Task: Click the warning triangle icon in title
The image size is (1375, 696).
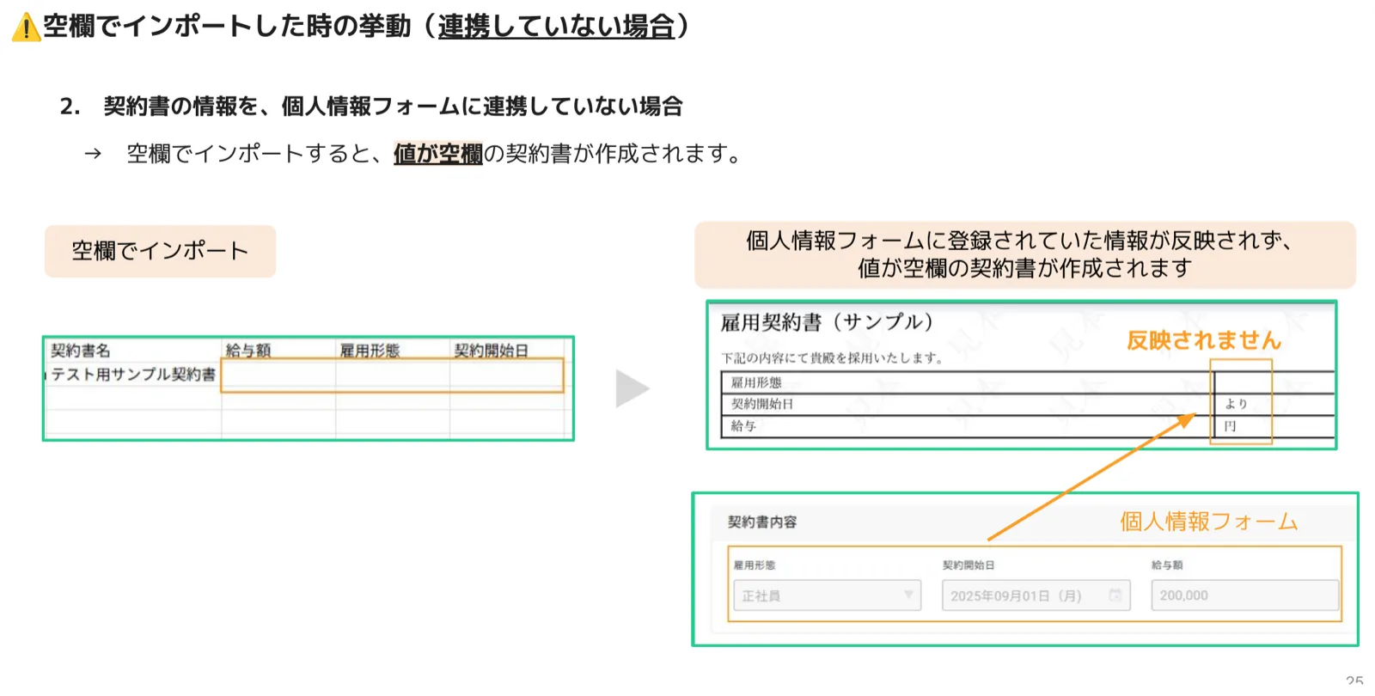Action: tap(26, 27)
